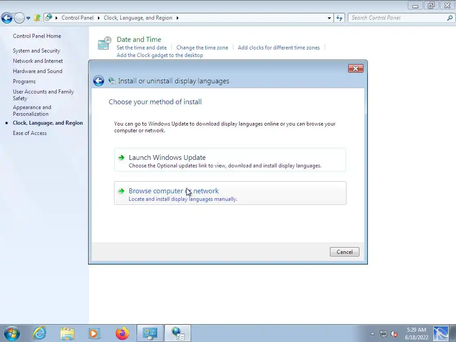Click the tray icon right of the clock

coord(441,334)
